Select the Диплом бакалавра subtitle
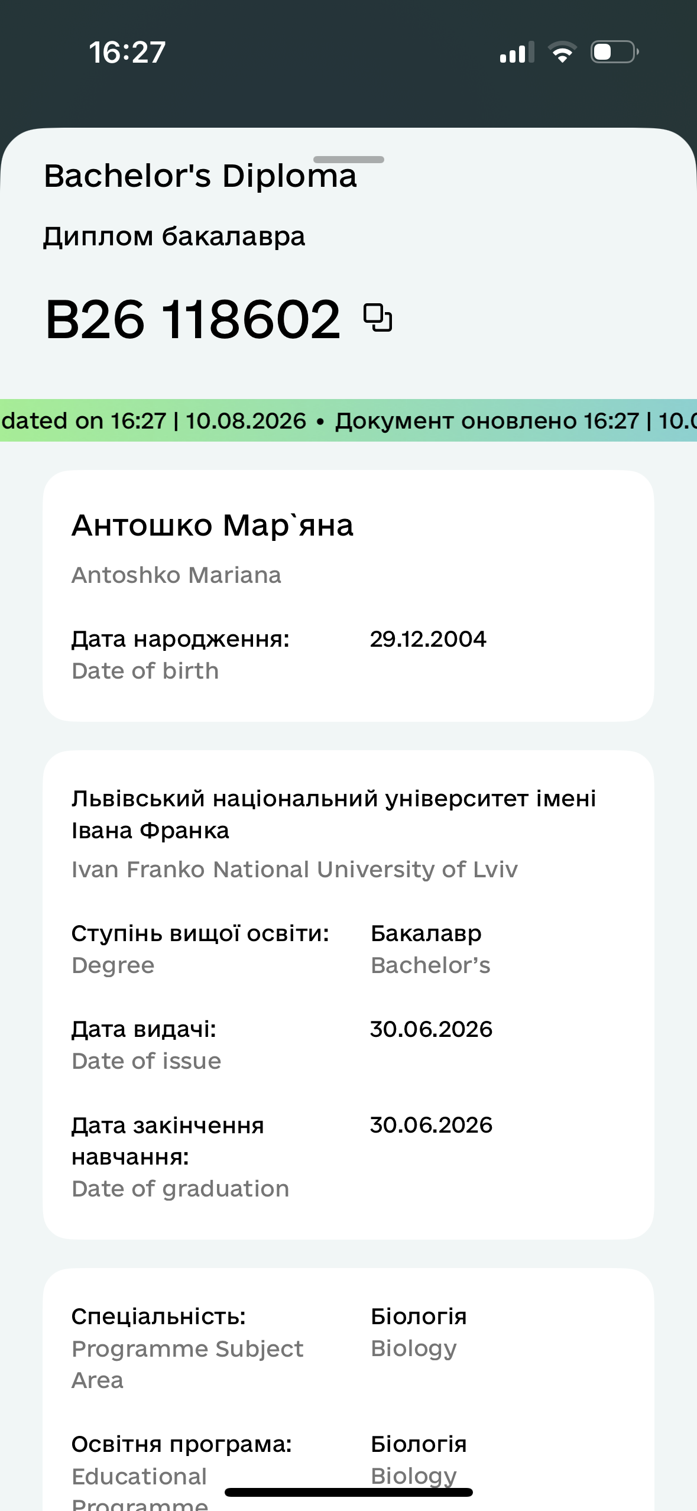This screenshot has width=697, height=1511. (x=174, y=236)
